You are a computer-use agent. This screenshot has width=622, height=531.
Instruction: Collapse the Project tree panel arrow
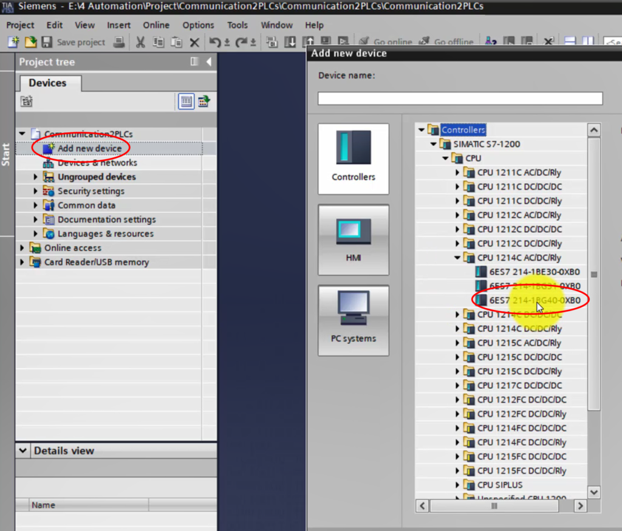208,62
